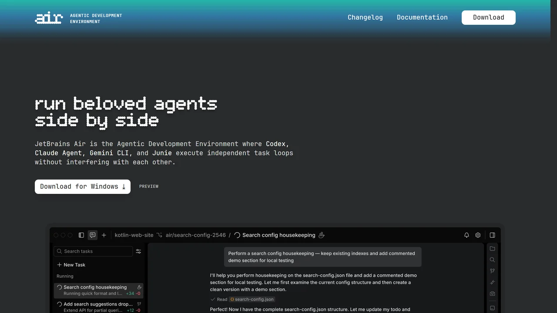Click the air/search-config-2546 branch label
The height and width of the screenshot is (313, 557).
[196, 235]
